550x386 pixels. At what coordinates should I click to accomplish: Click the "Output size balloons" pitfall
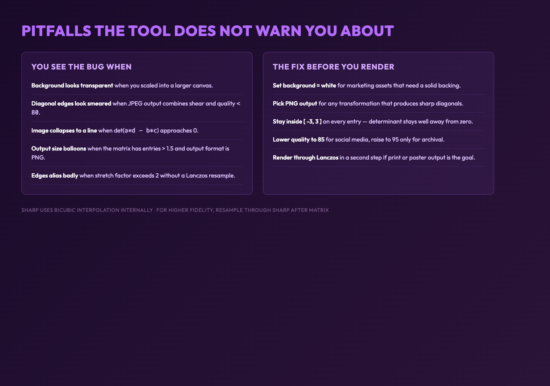pos(137,153)
